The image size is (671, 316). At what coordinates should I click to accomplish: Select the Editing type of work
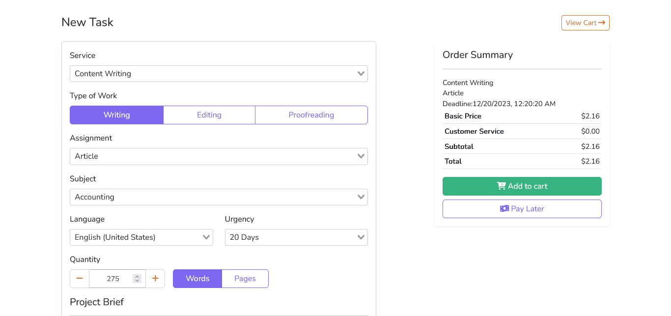coord(209,115)
